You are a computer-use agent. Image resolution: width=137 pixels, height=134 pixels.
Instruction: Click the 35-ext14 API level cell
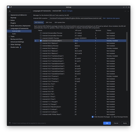point(78,58)
